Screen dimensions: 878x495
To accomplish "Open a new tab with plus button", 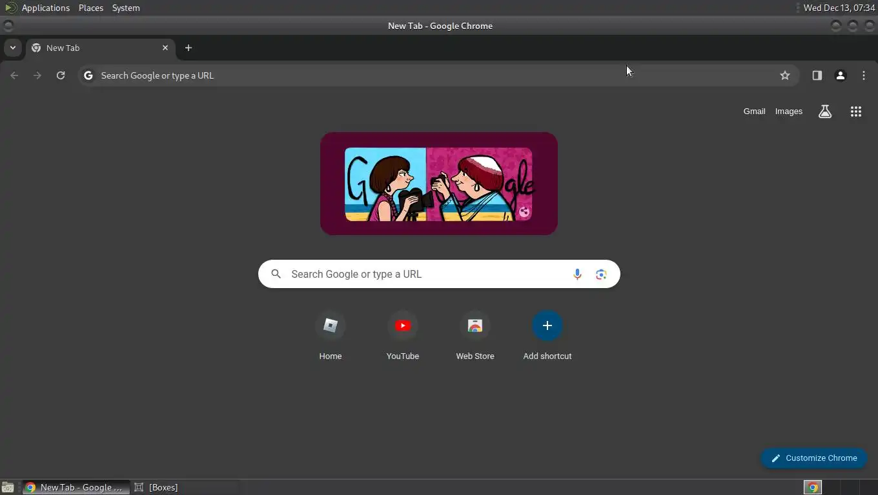I will (x=189, y=48).
